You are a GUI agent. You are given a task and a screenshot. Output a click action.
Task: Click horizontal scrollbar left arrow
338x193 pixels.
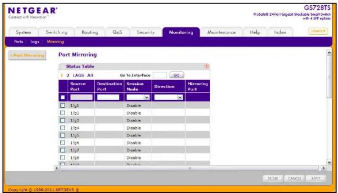click(x=57, y=168)
